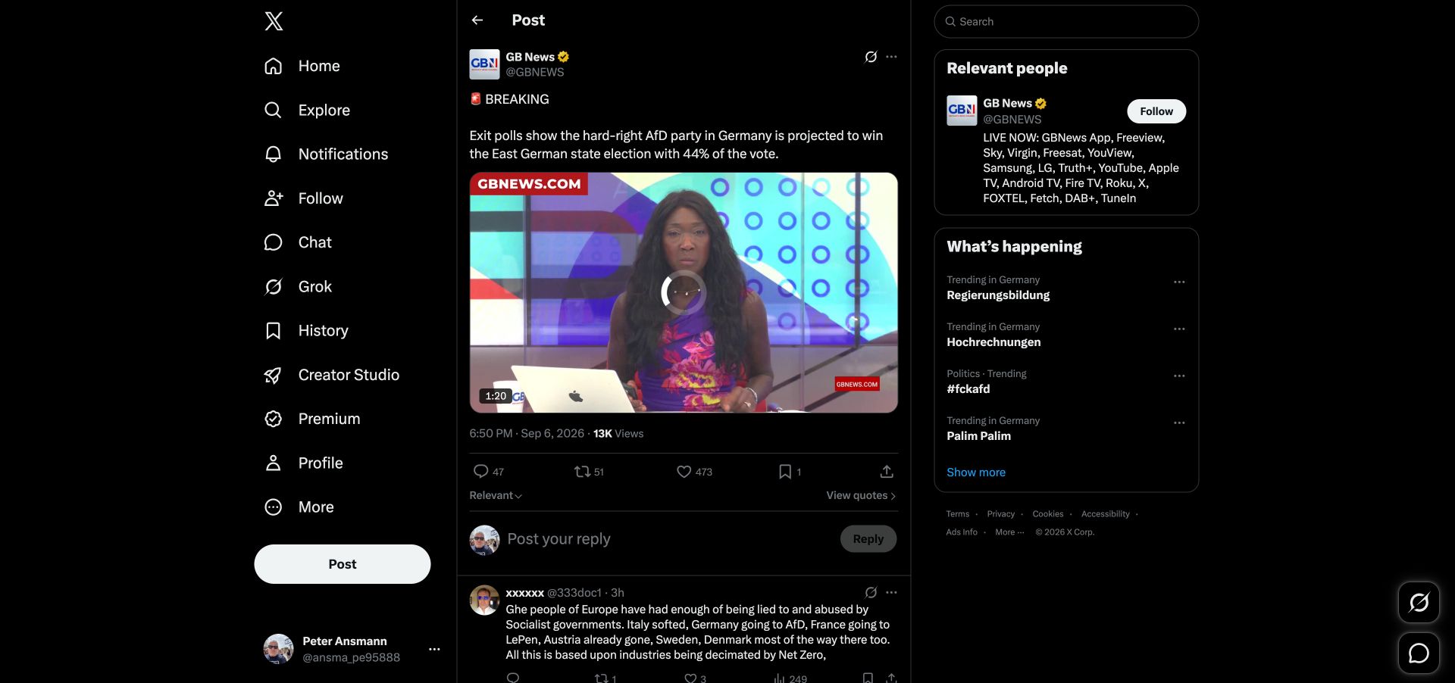Go back using the arrow icon
This screenshot has height=683, width=1455.
[477, 20]
